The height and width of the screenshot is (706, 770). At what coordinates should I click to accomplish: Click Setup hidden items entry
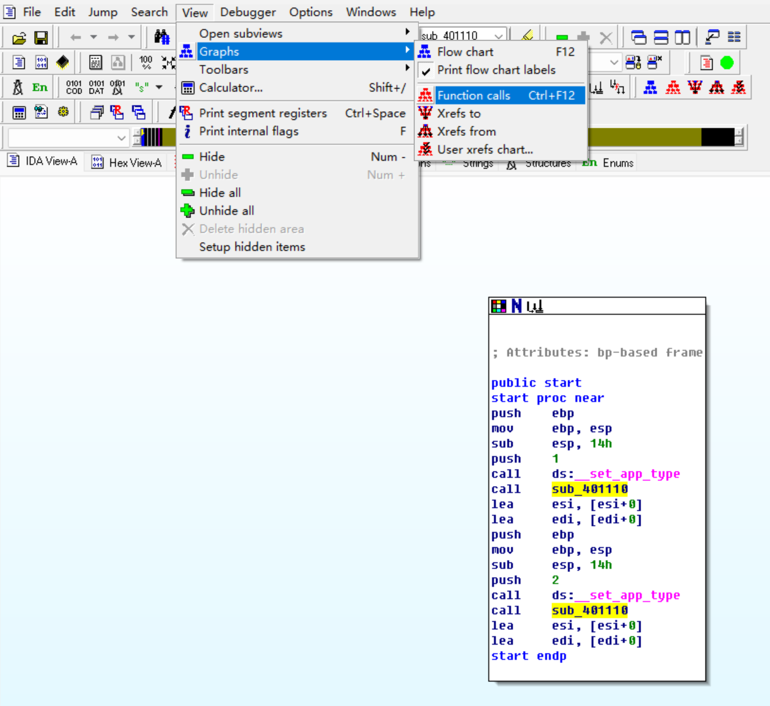(x=298, y=247)
